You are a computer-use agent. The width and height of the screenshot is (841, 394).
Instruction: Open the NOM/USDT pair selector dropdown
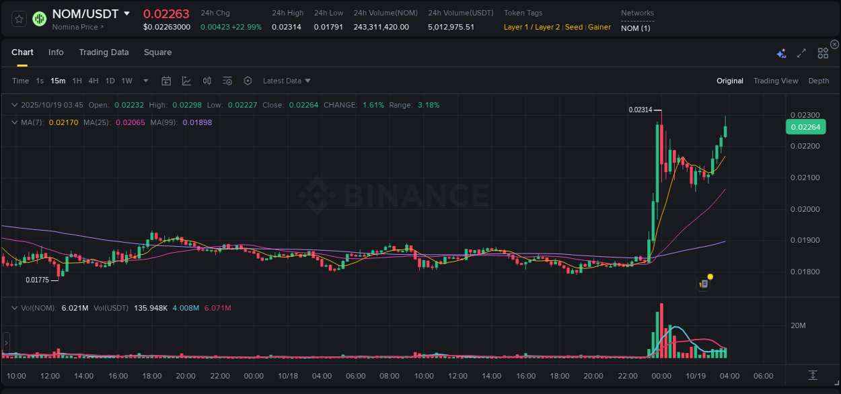[126, 13]
